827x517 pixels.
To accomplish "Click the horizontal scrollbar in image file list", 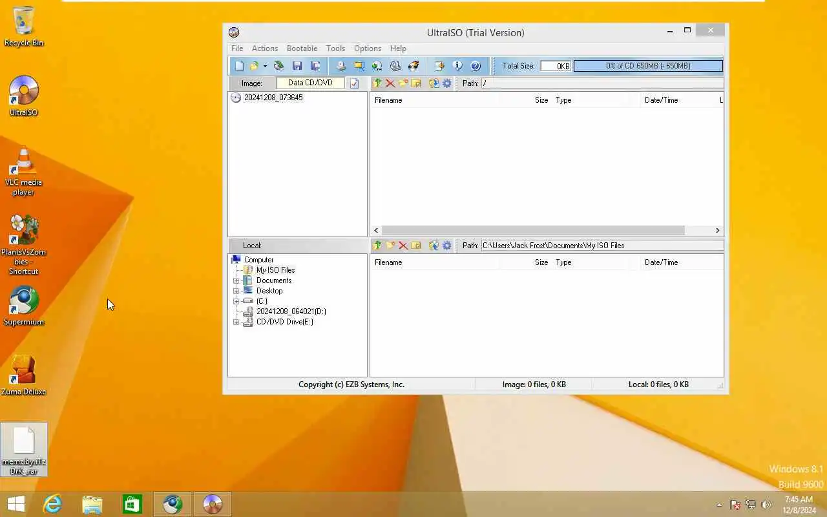I will (533, 231).
